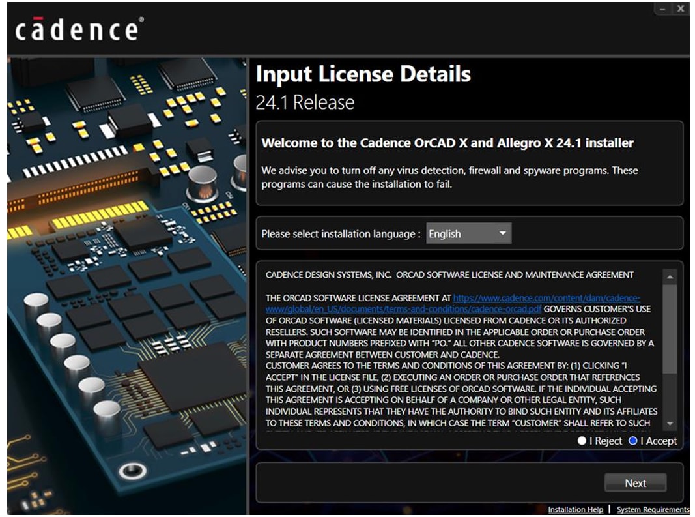Open the System Requirements link
Viewport: 695px width, 517px height.
click(653, 509)
